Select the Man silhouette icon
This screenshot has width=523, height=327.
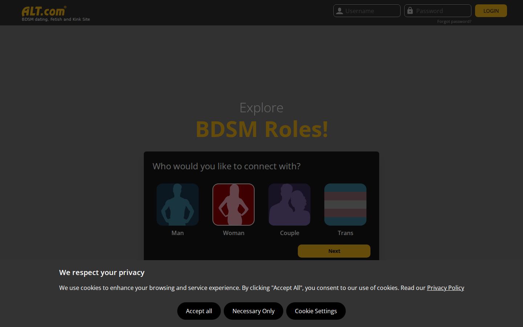pos(178,205)
